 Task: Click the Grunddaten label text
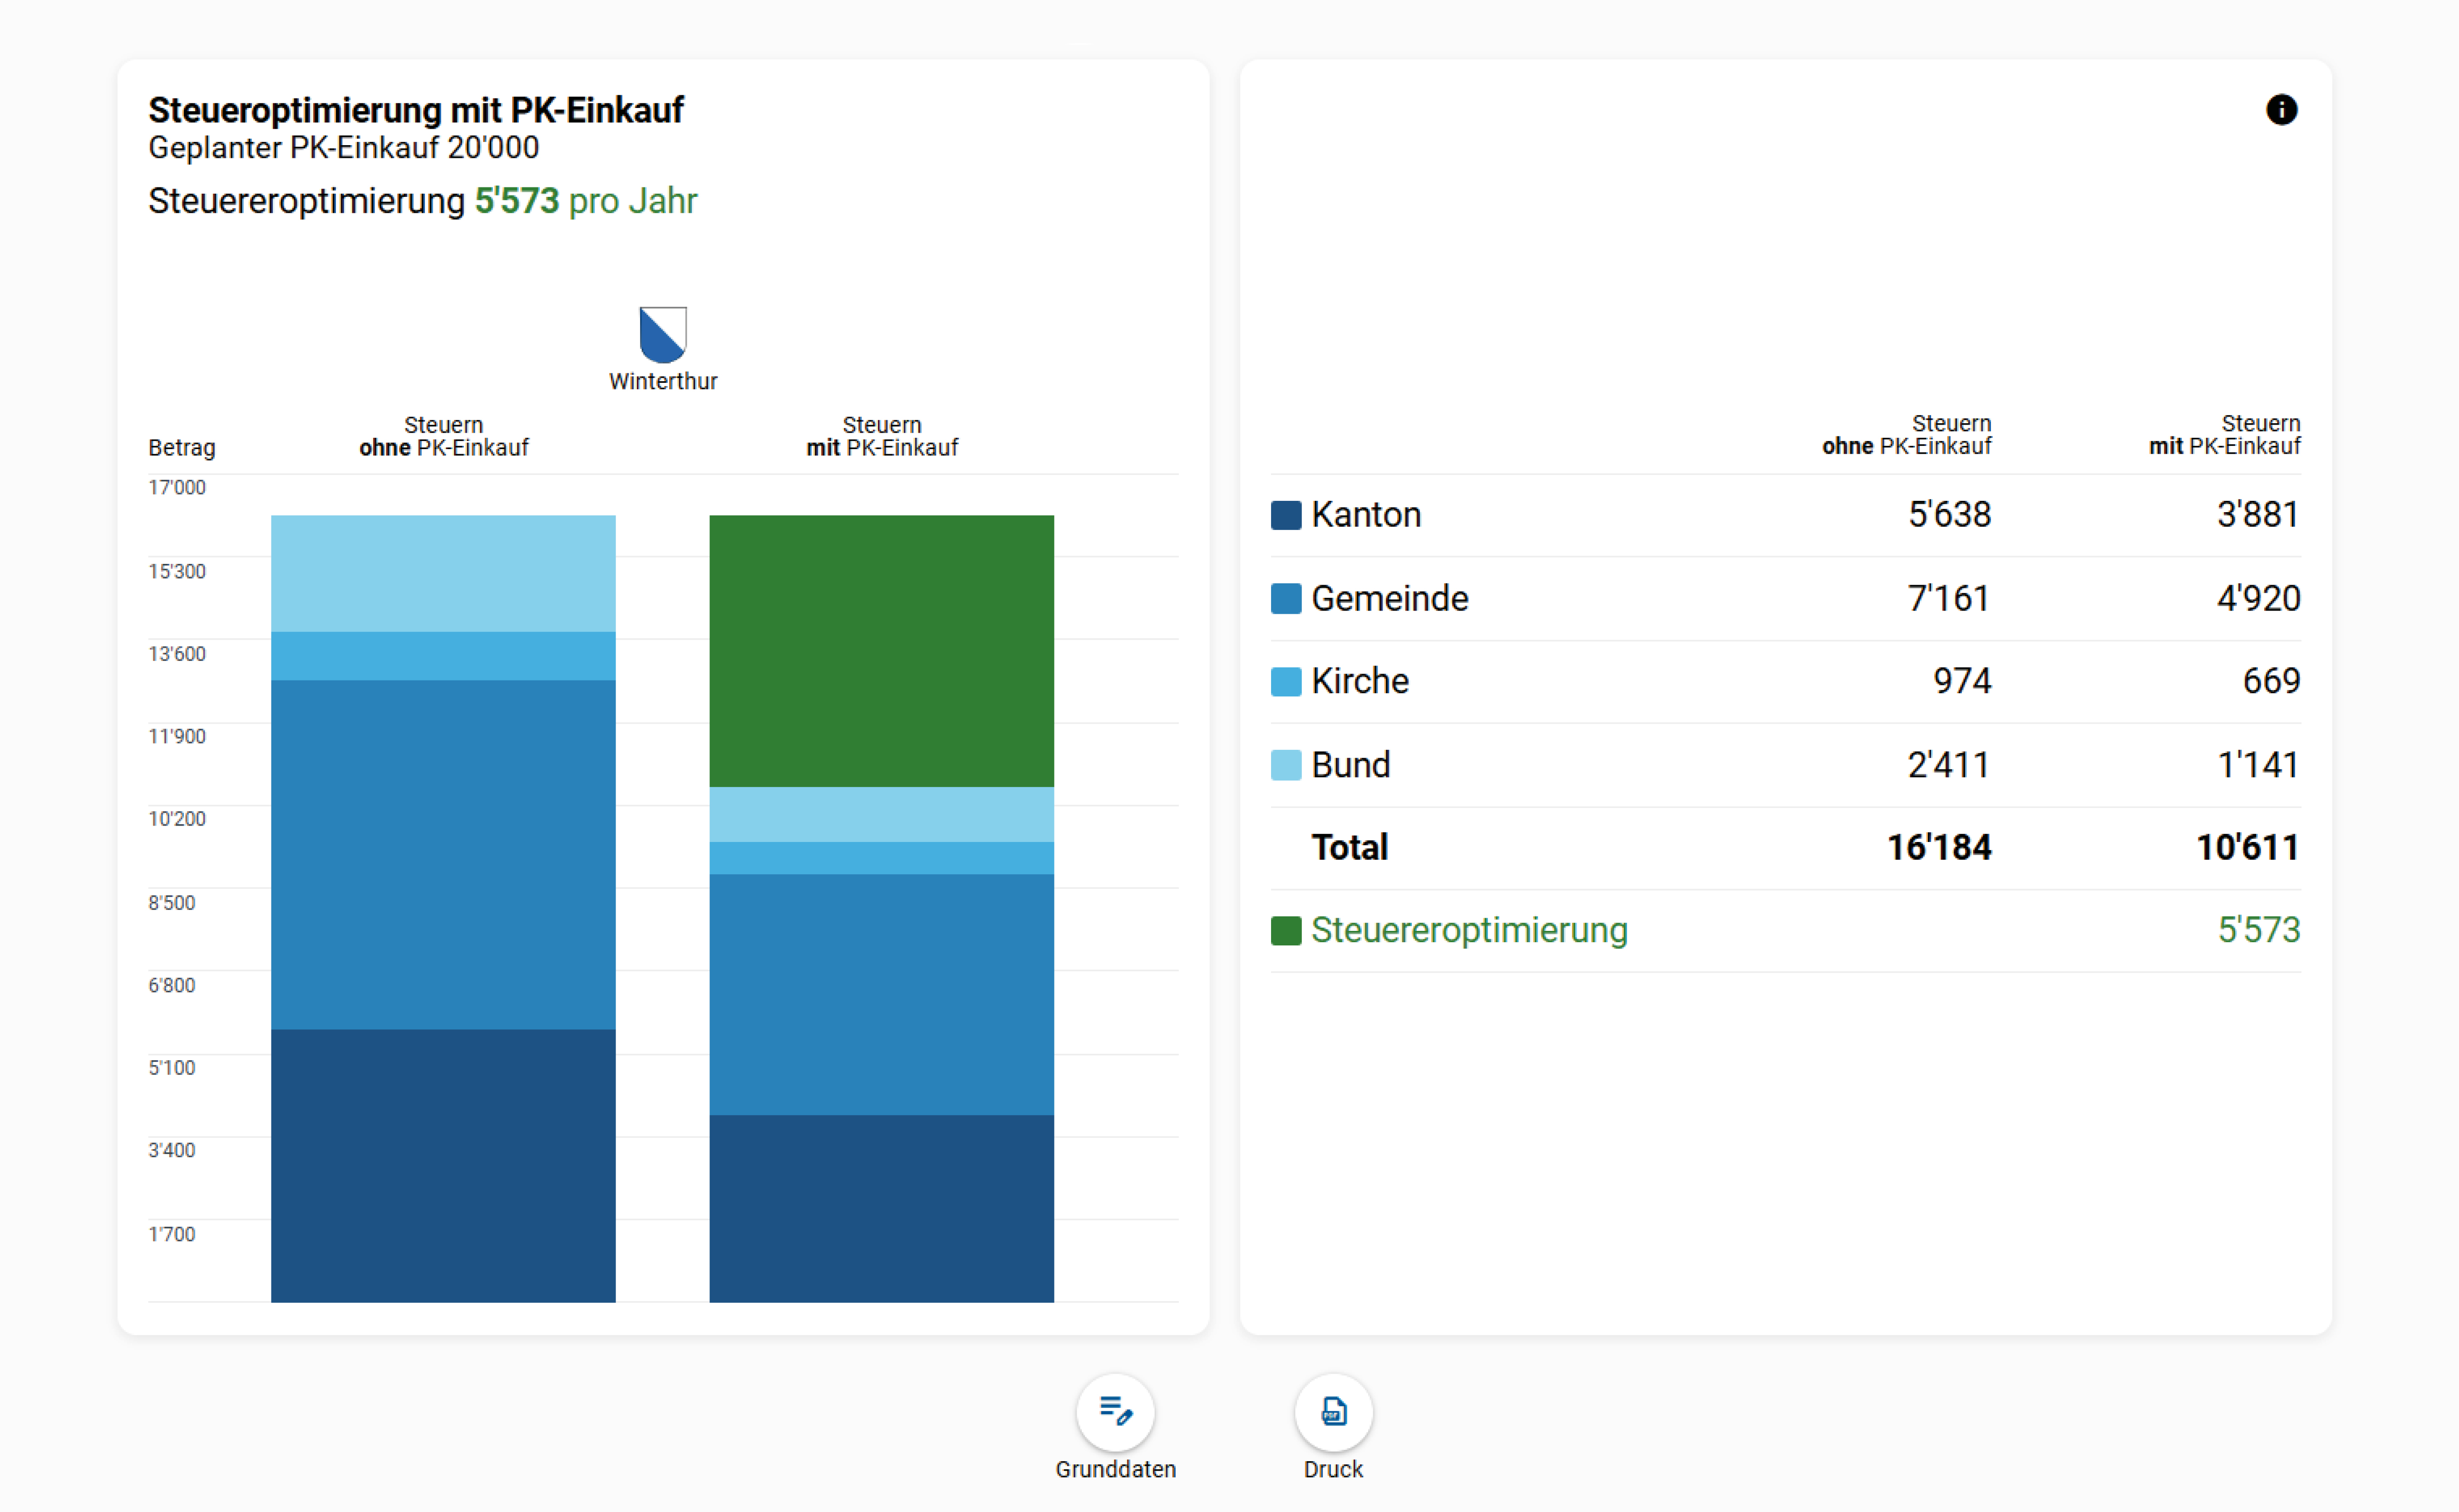pyautogui.click(x=1115, y=1469)
